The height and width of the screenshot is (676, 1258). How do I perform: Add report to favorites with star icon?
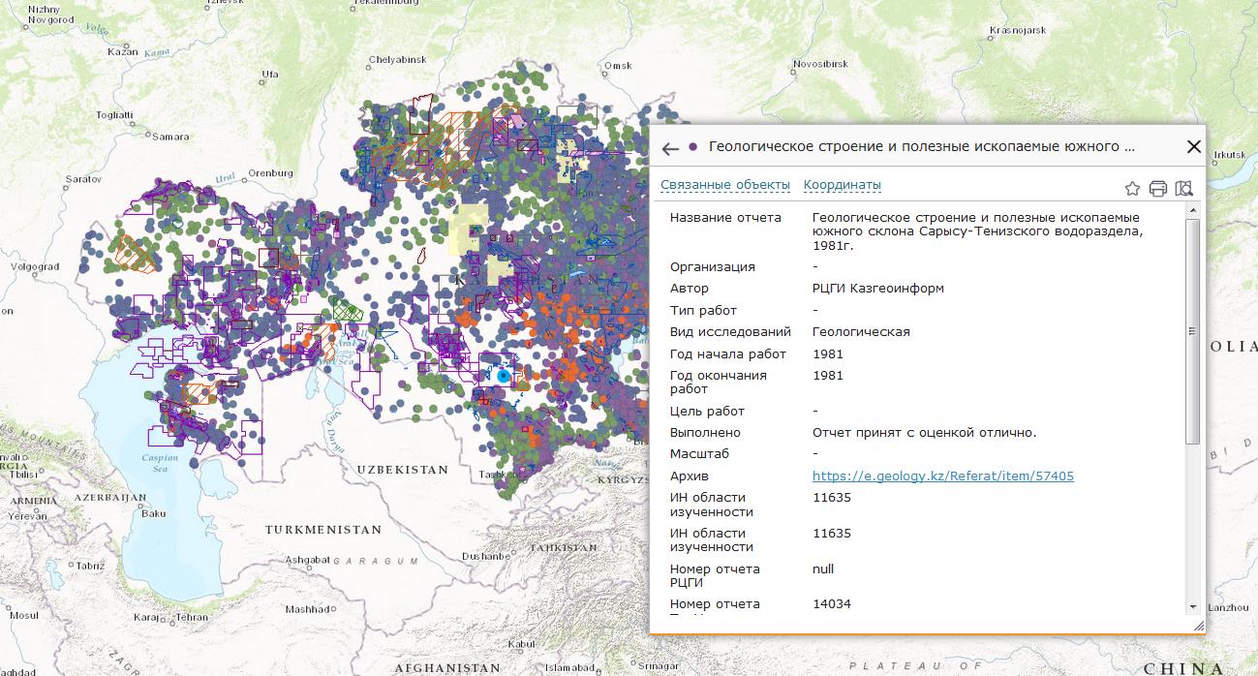click(1132, 189)
